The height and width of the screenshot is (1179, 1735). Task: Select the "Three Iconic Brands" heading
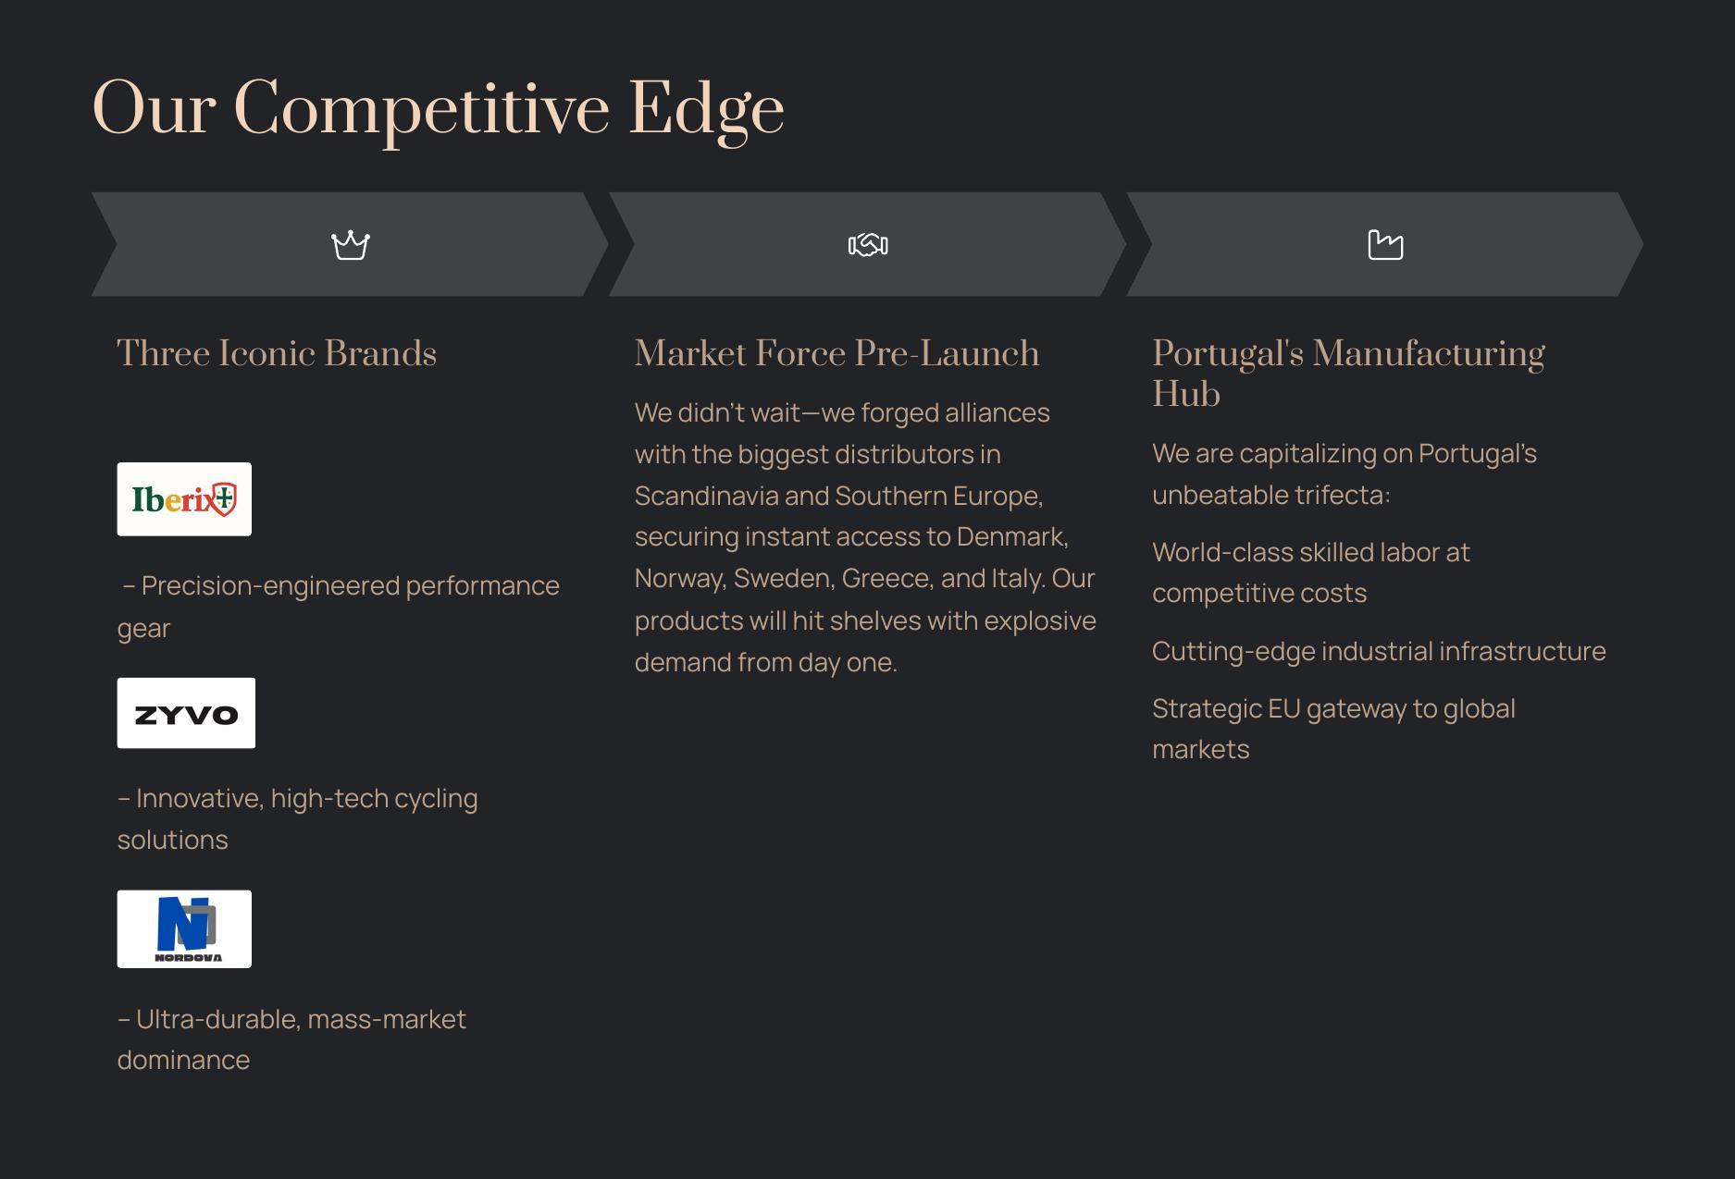pos(277,354)
